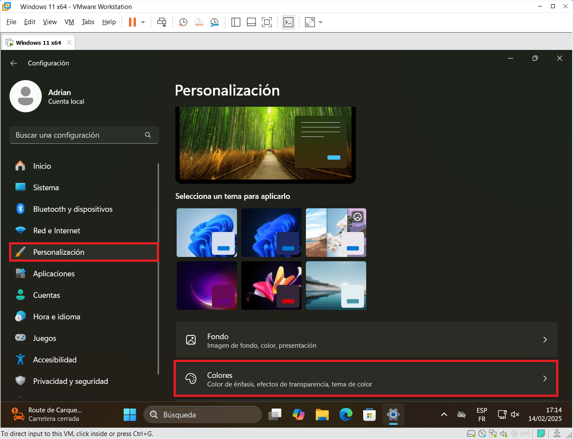Image resolution: width=573 pixels, height=439 pixels.
Task: Click the taskbar Búsqueda search box
Action: pos(202,415)
